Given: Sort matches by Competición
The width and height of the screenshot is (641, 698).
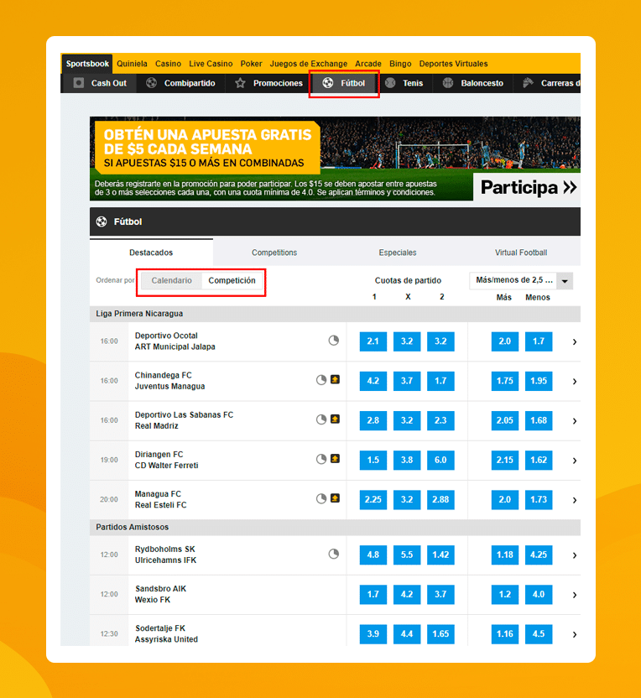Looking at the screenshot, I should pyautogui.click(x=232, y=280).
